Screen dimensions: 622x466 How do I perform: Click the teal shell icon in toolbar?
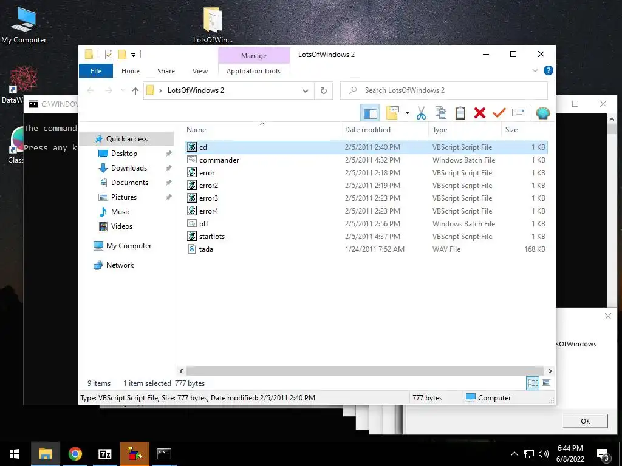pyautogui.click(x=542, y=113)
